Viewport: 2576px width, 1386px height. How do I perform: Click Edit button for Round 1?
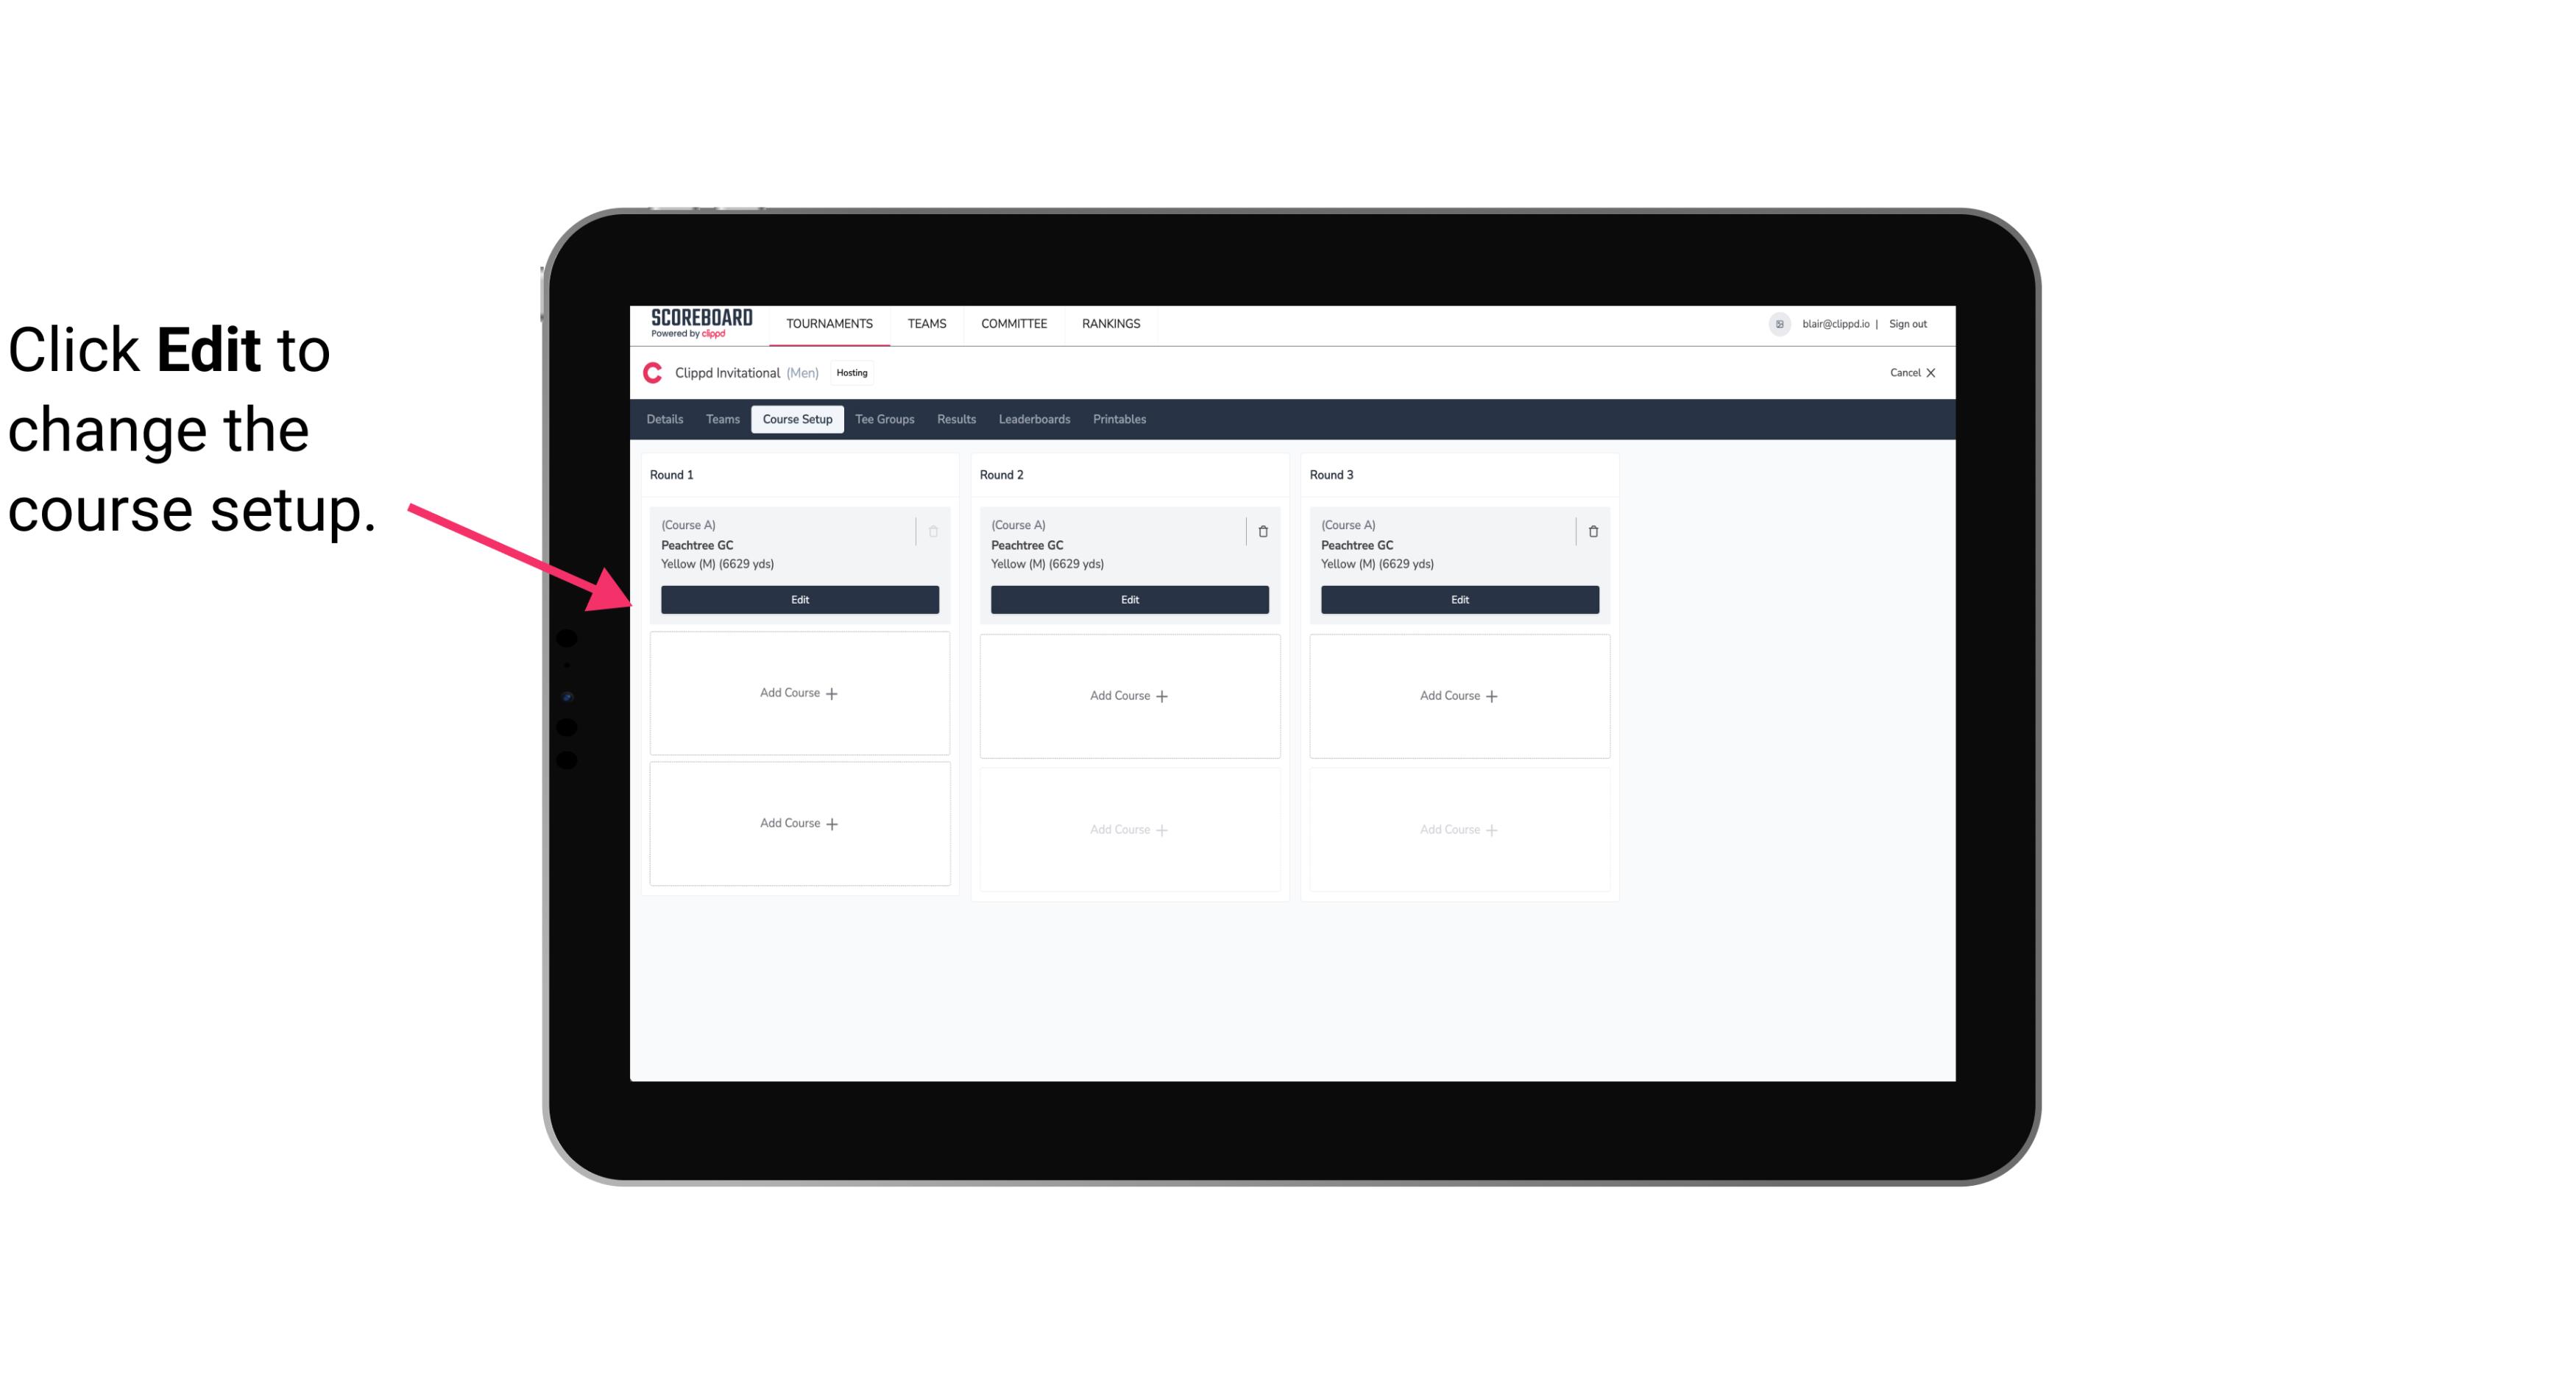(x=799, y=598)
